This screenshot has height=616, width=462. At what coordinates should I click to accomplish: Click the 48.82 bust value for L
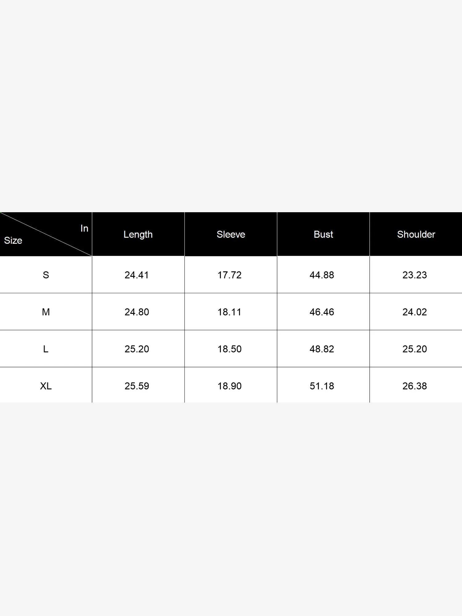(x=322, y=349)
